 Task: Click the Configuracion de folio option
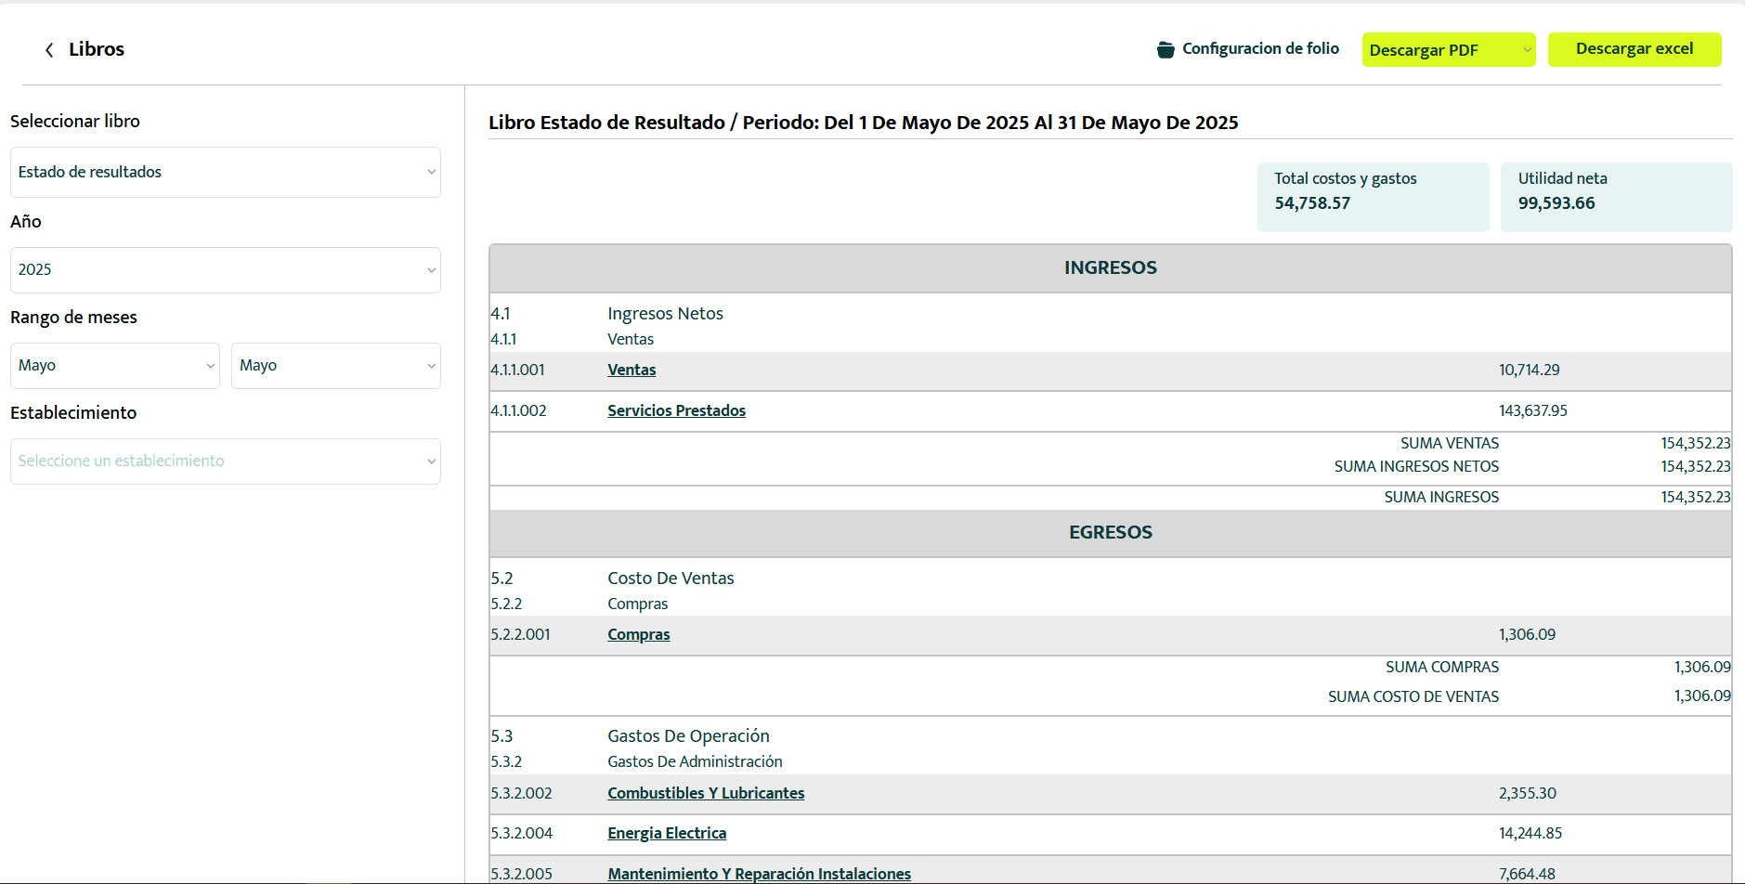coord(1260,49)
